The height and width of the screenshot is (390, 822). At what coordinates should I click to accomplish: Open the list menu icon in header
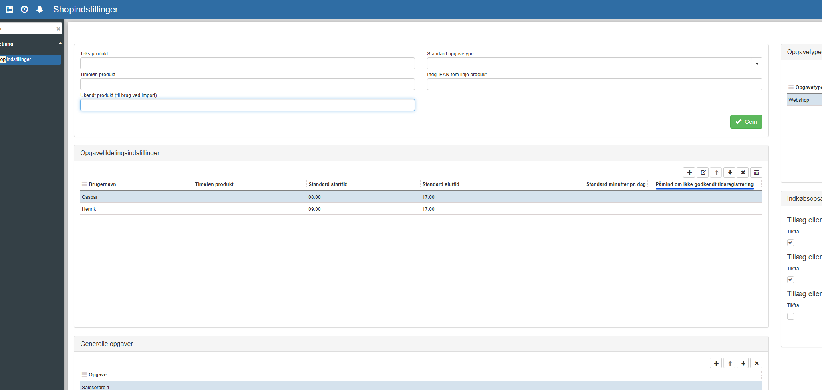(10, 9)
